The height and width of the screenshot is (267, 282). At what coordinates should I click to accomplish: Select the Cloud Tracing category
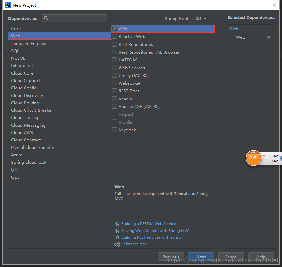(59, 118)
